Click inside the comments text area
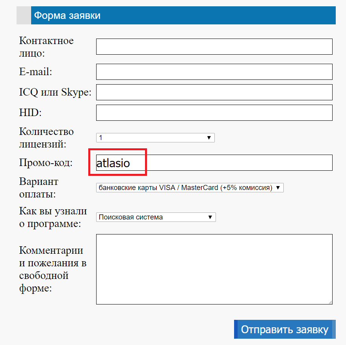The image size is (346, 345). [214, 269]
